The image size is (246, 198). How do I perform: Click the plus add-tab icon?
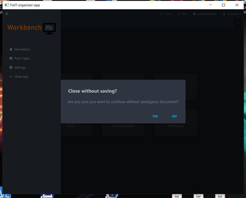(x=238, y=23)
